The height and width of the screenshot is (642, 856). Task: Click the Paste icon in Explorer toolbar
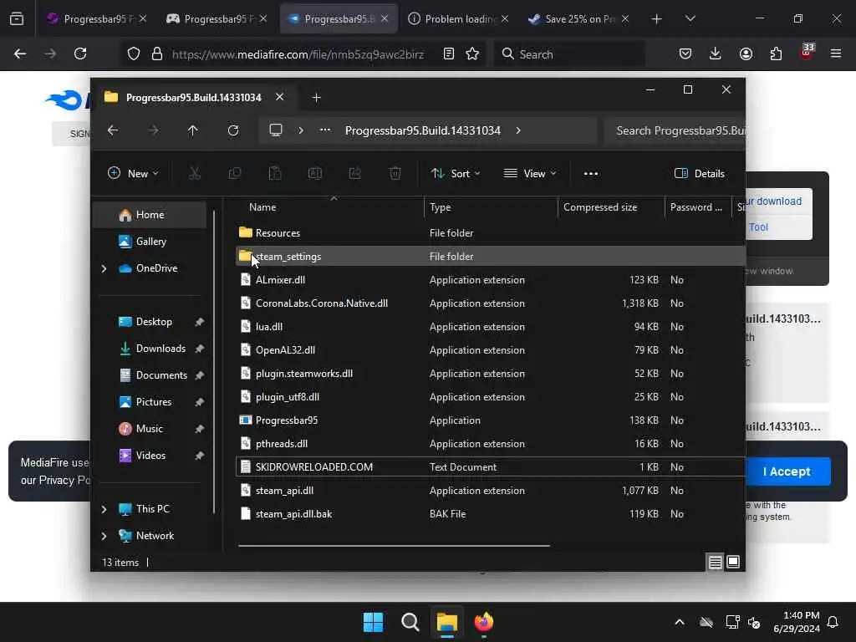(274, 174)
